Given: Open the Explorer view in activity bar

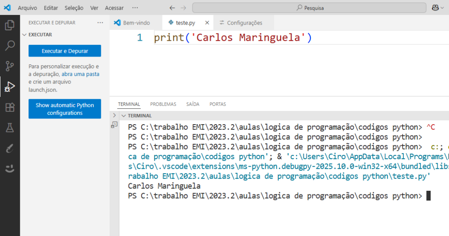Looking at the screenshot, I should pos(10,25).
